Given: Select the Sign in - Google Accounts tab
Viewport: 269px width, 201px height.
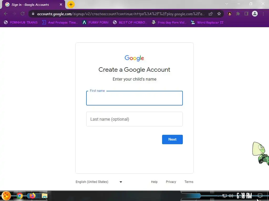Looking at the screenshot, I should (34, 5).
